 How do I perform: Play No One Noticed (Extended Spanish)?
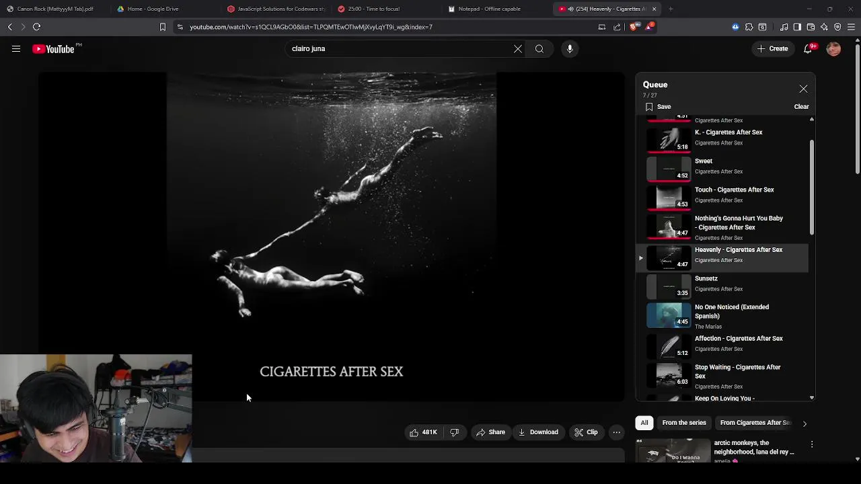(x=722, y=316)
